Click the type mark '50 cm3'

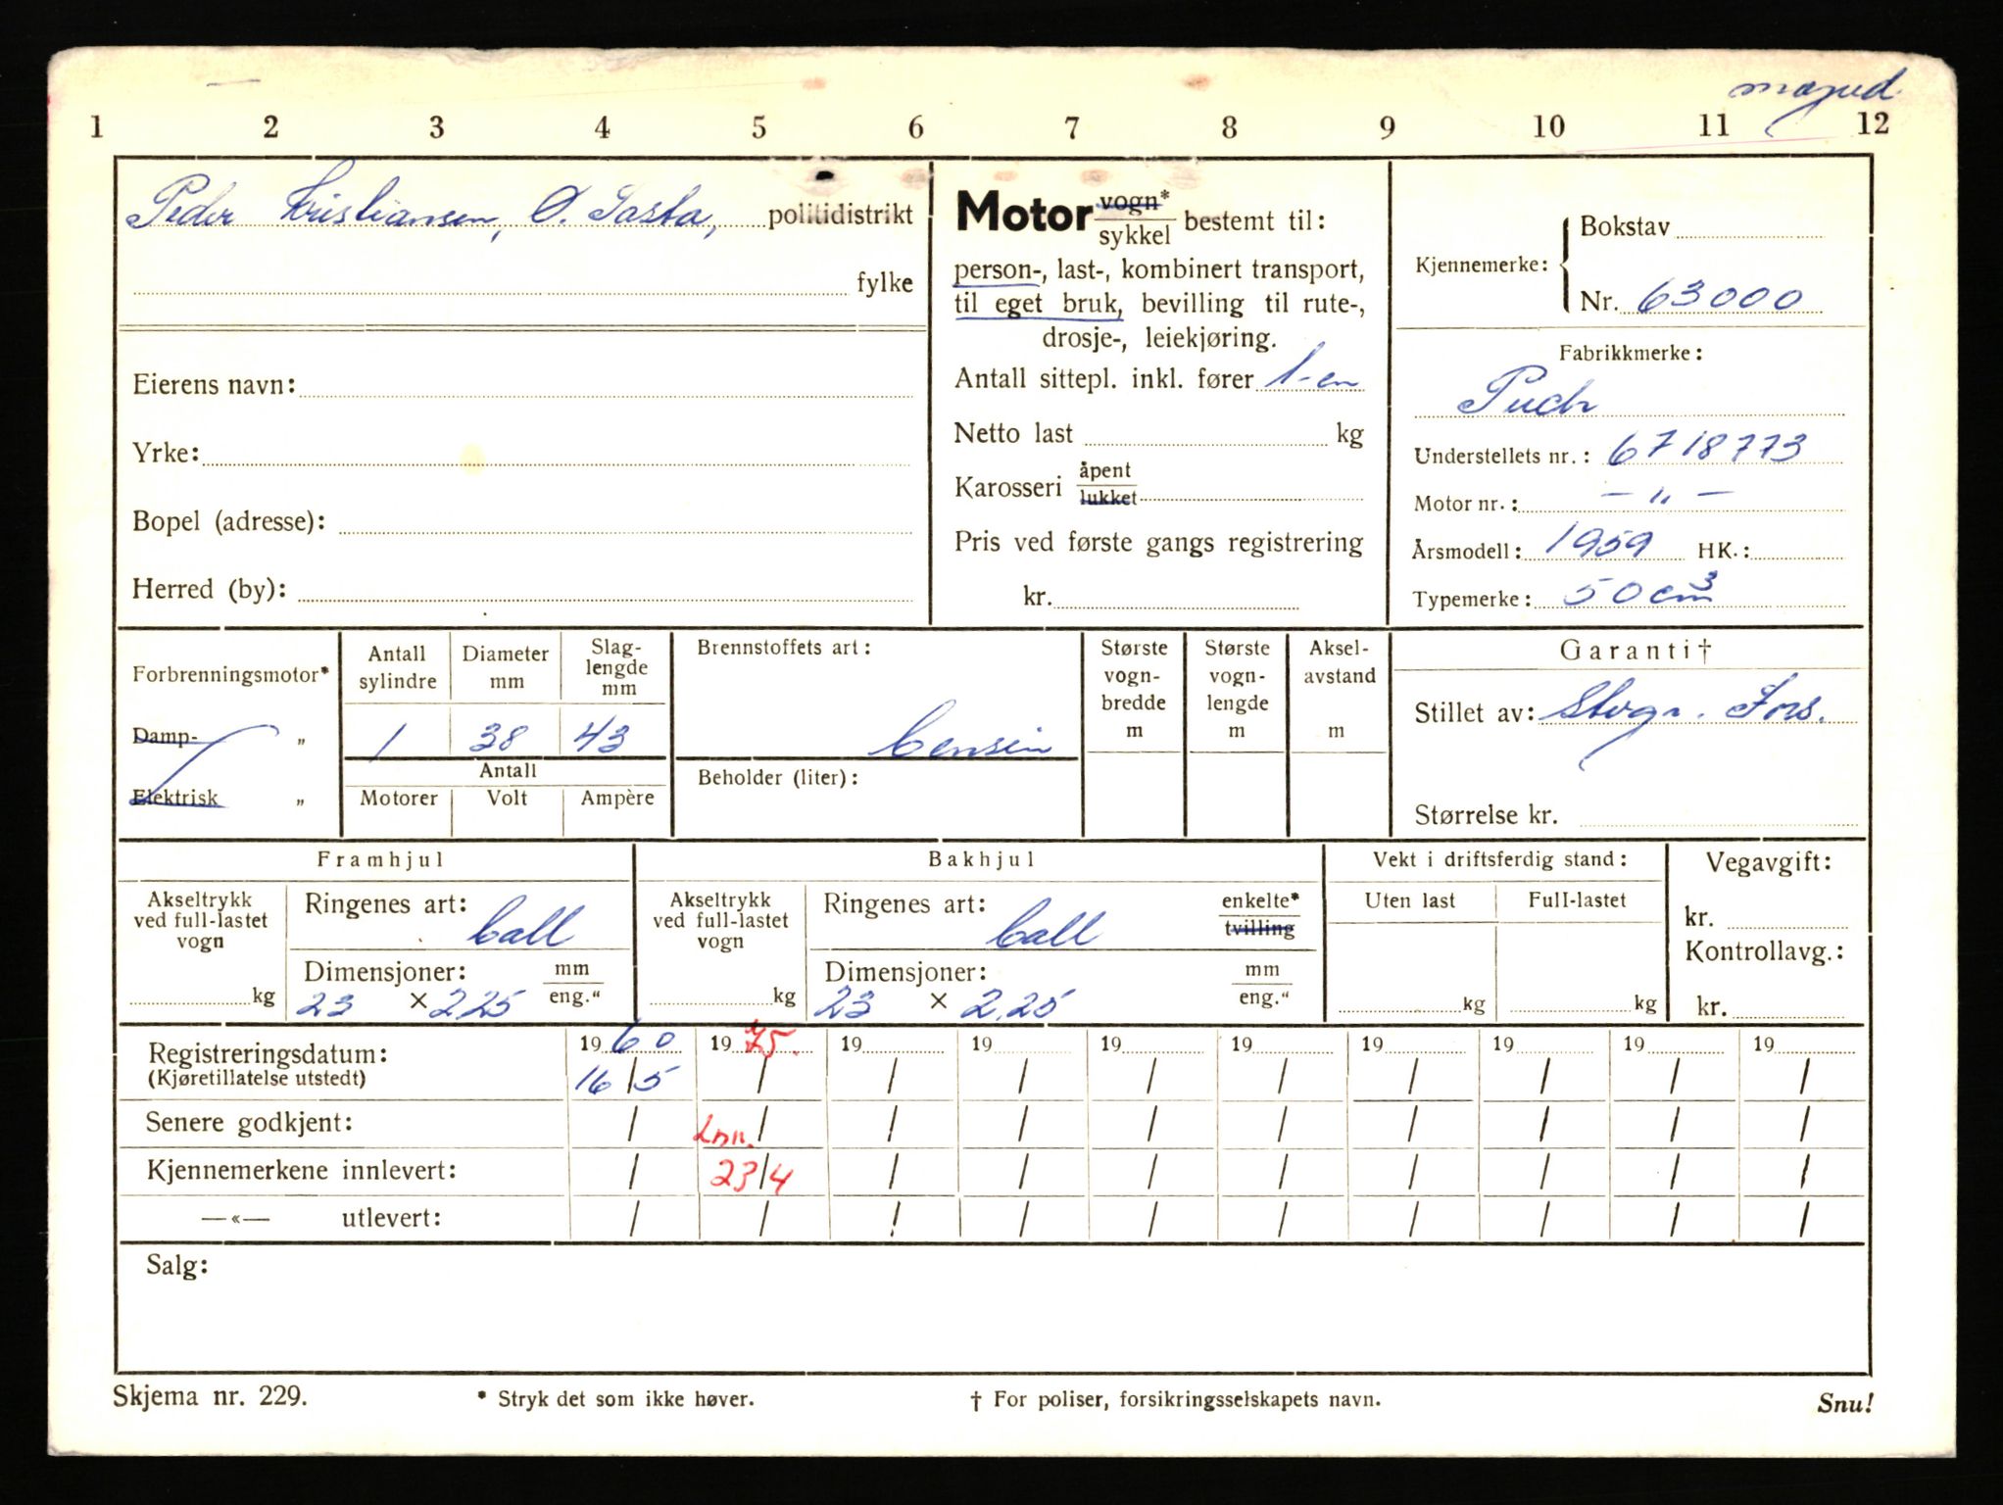(x=1638, y=590)
